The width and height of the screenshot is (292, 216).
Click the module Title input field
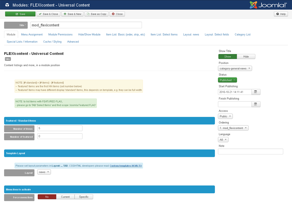tap(86, 25)
